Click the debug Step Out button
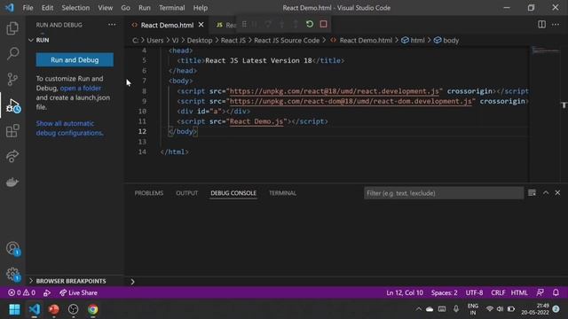This screenshot has width=568, height=319. [x=296, y=24]
